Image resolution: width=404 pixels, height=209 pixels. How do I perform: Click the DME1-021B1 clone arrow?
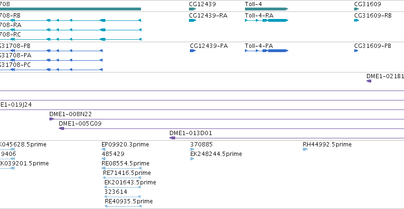(369, 81)
